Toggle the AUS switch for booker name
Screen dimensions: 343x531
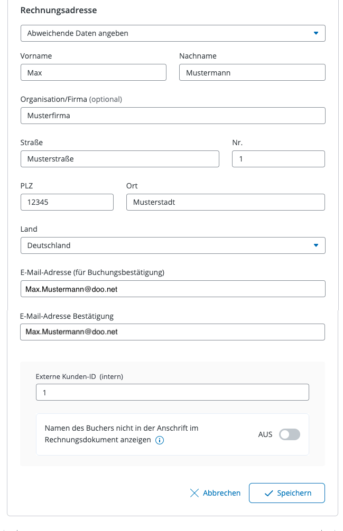click(x=289, y=434)
